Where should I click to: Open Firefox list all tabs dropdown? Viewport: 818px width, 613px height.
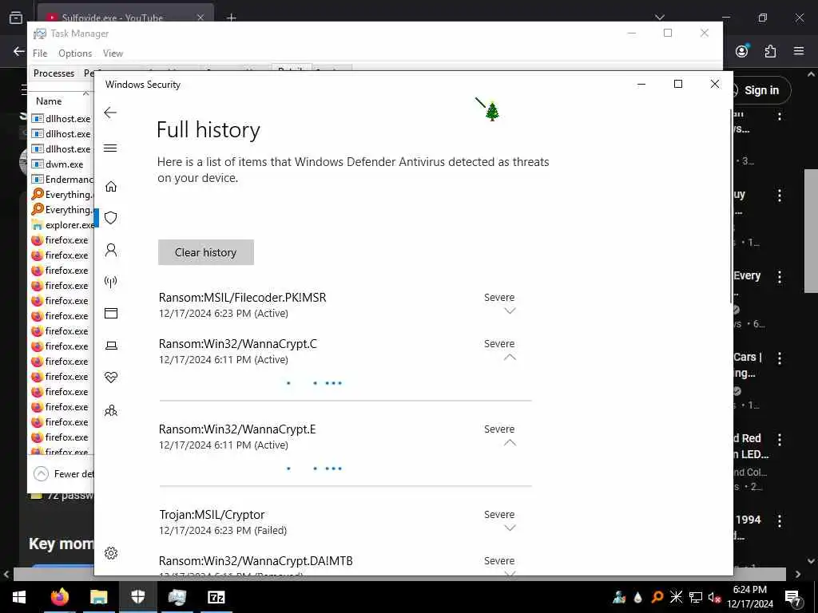pos(660,18)
